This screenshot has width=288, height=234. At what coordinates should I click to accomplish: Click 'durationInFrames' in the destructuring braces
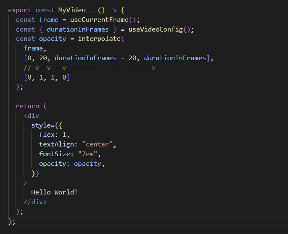pyautogui.click(x=78, y=29)
